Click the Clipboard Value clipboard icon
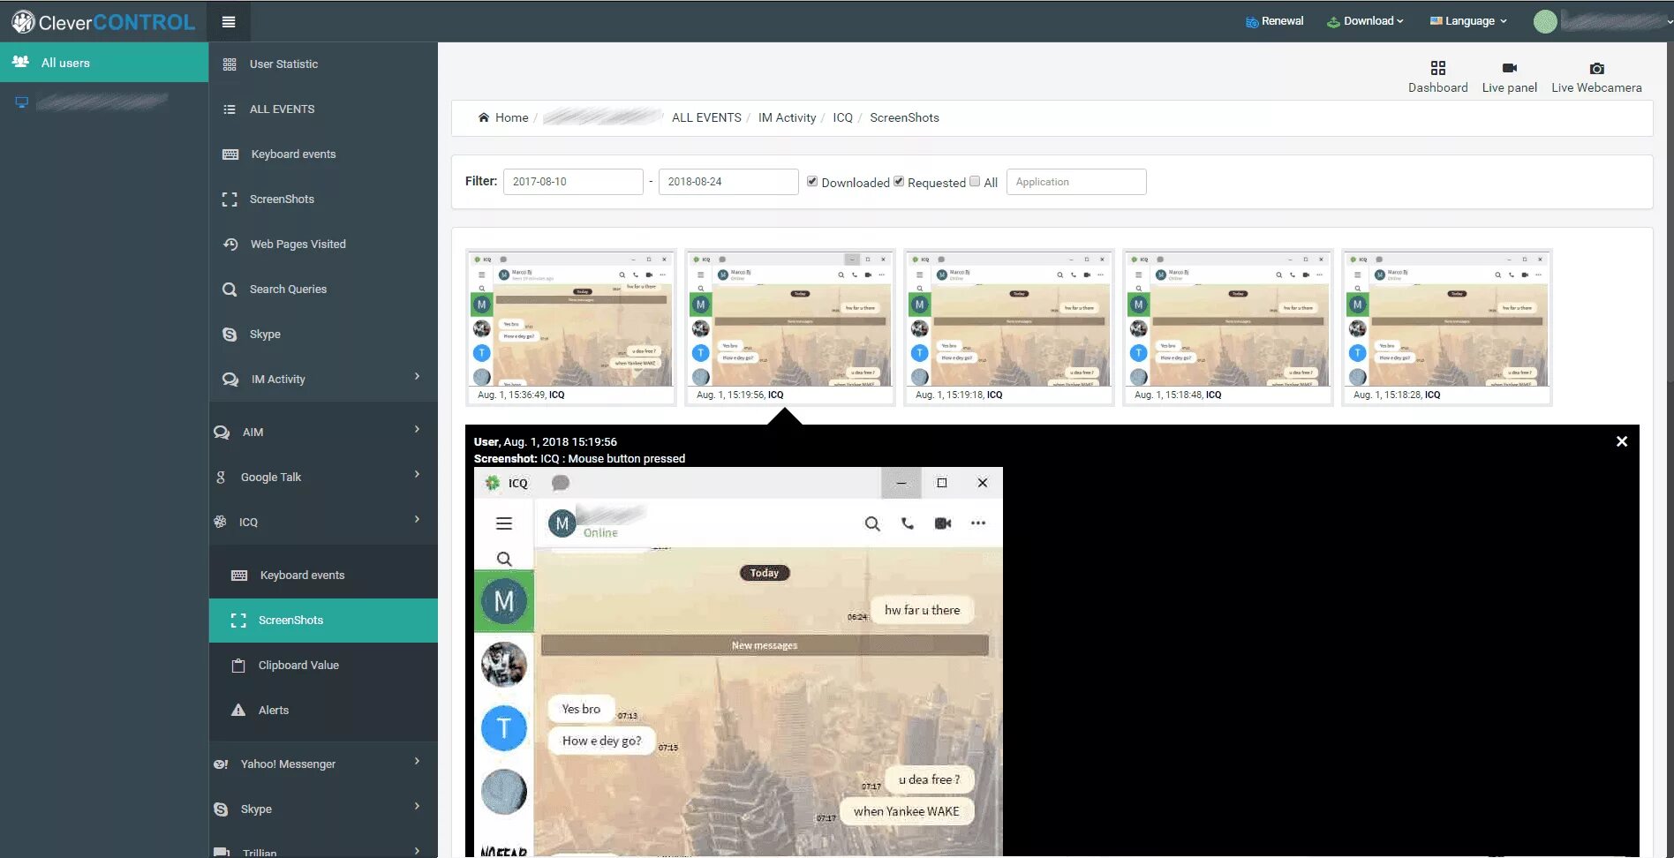This screenshot has height=858, width=1674. pyautogui.click(x=238, y=666)
